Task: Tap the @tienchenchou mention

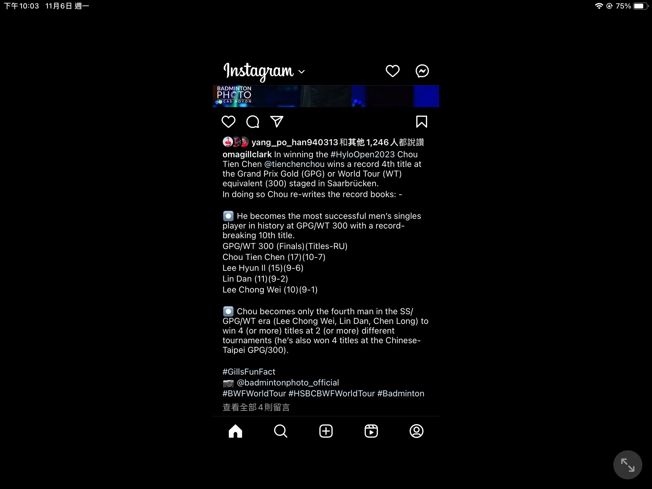Action: pyautogui.click(x=294, y=164)
